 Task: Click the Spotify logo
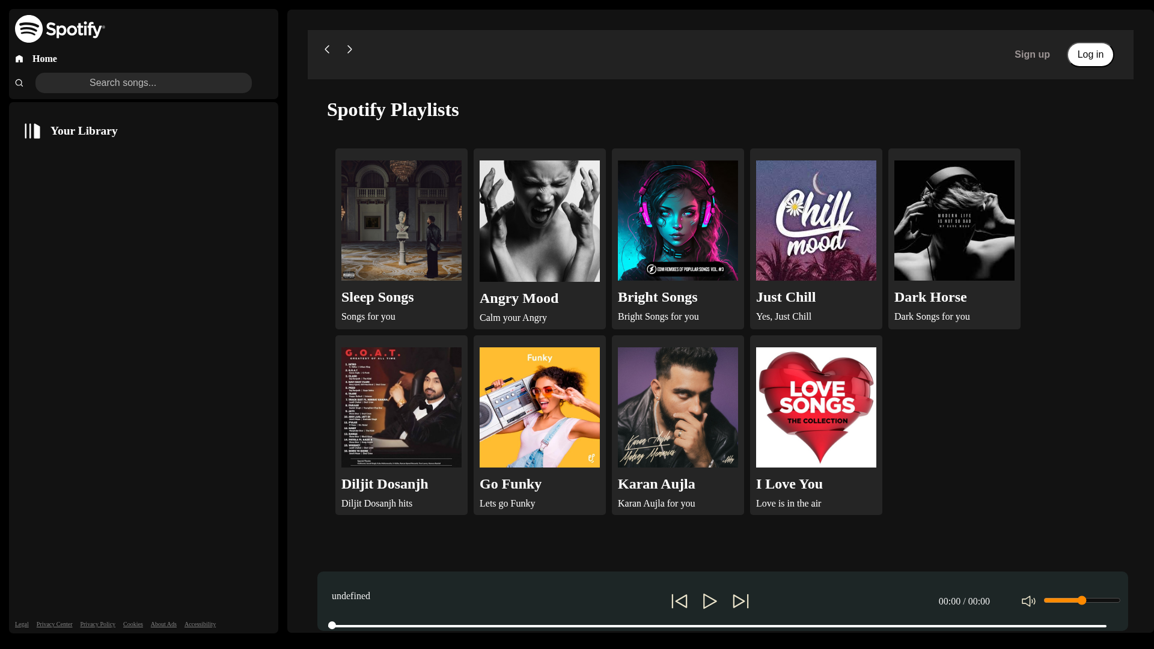60,29
